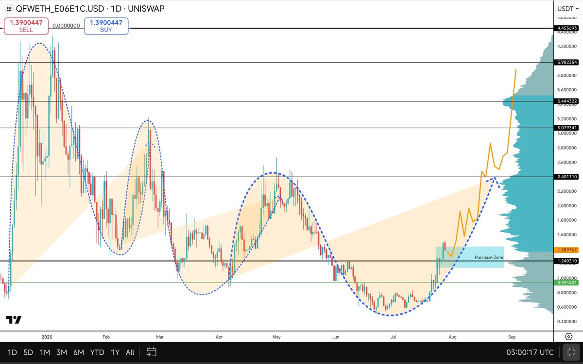Toggle fullscreen chart mode icon
The width and height of the screenshot is (583, 364).
pyautogui.click(x=571, y=352)
